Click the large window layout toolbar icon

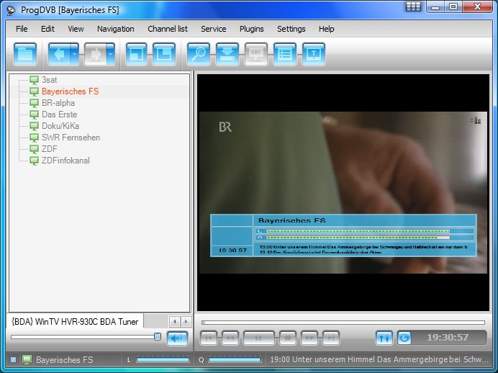click(164, 54)
